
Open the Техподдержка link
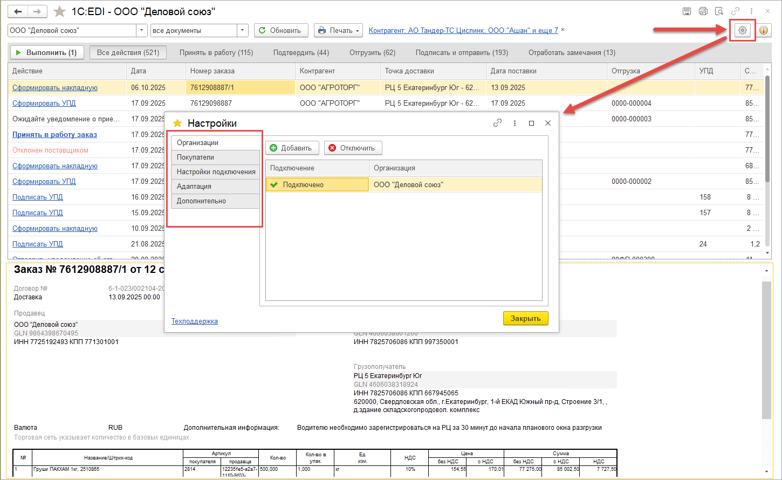pos(195,321)
